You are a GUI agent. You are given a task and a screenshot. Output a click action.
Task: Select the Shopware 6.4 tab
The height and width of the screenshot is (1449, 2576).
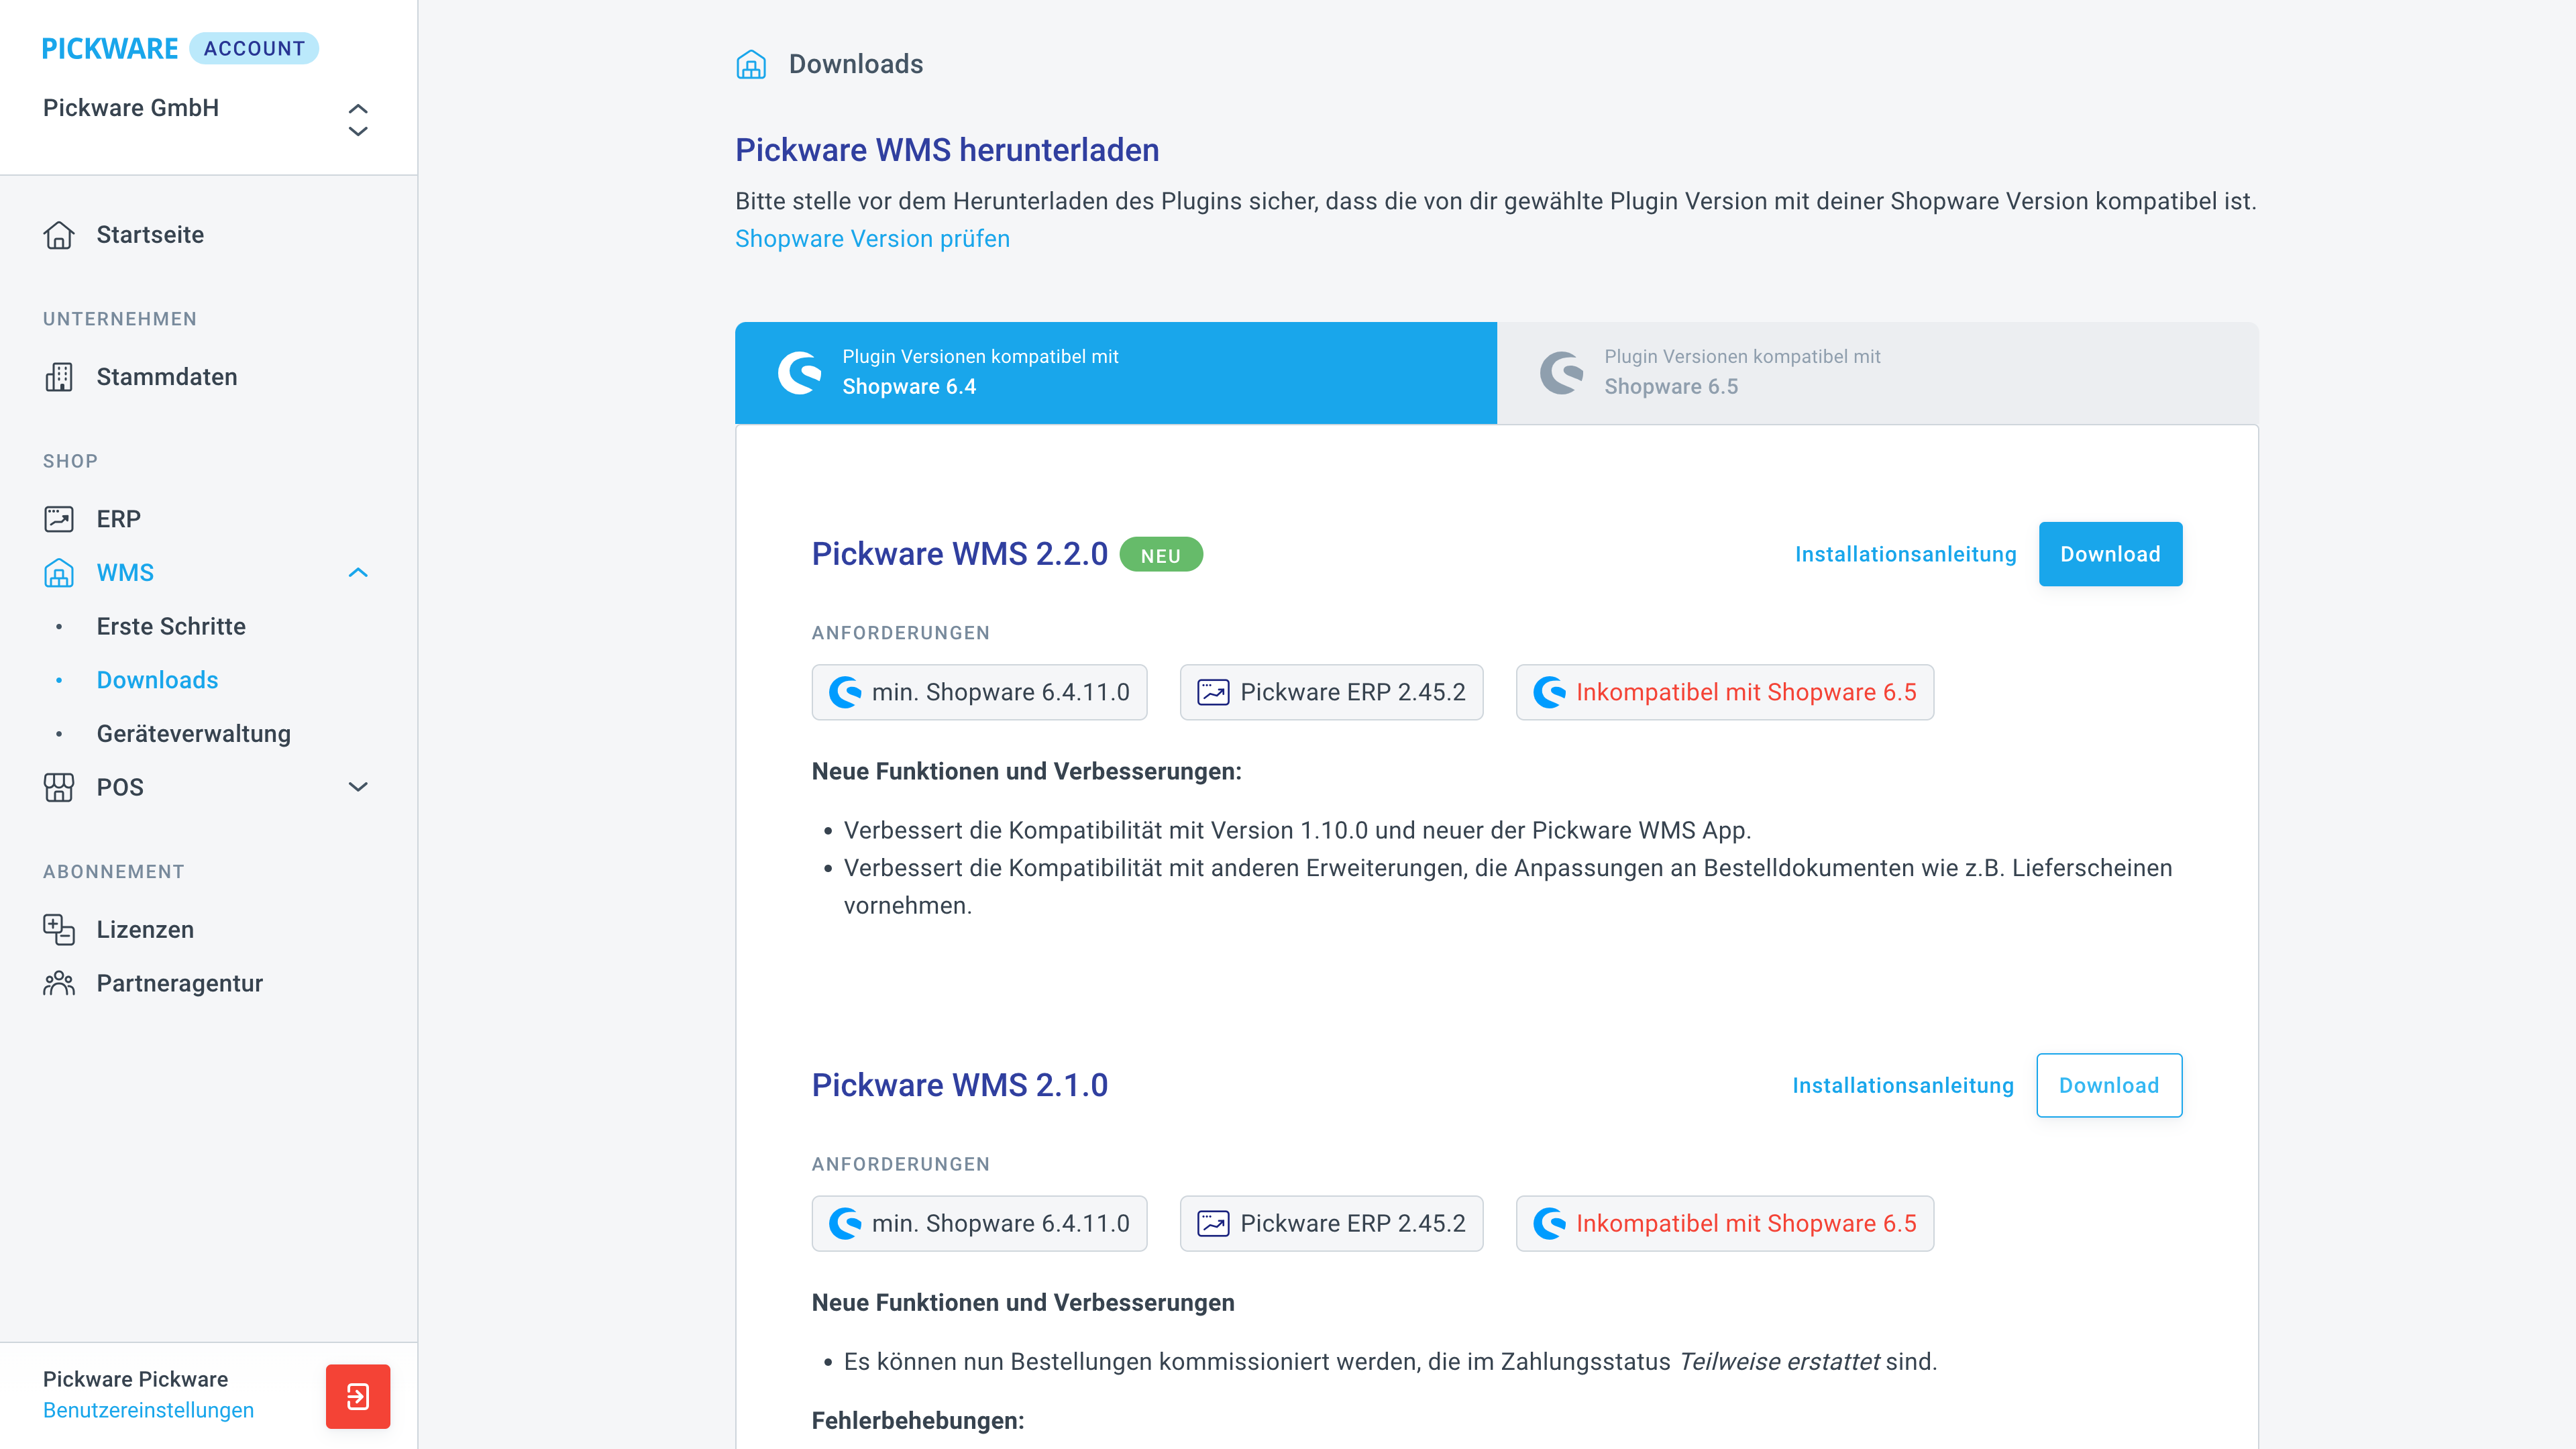coord(1116,372)
